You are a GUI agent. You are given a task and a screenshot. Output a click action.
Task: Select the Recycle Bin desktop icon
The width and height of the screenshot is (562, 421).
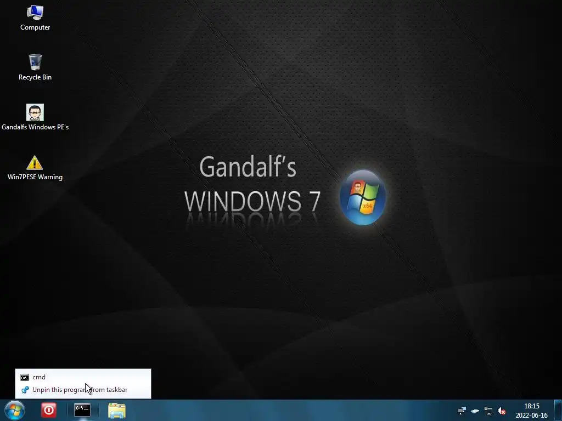(x=35, y=67)
